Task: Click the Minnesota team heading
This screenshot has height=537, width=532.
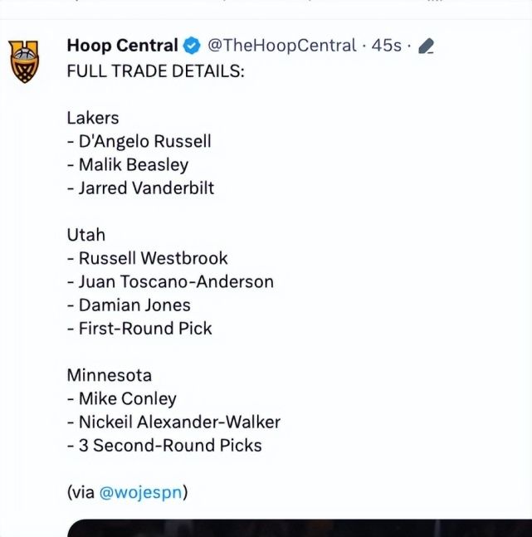Action: [110, 375]
